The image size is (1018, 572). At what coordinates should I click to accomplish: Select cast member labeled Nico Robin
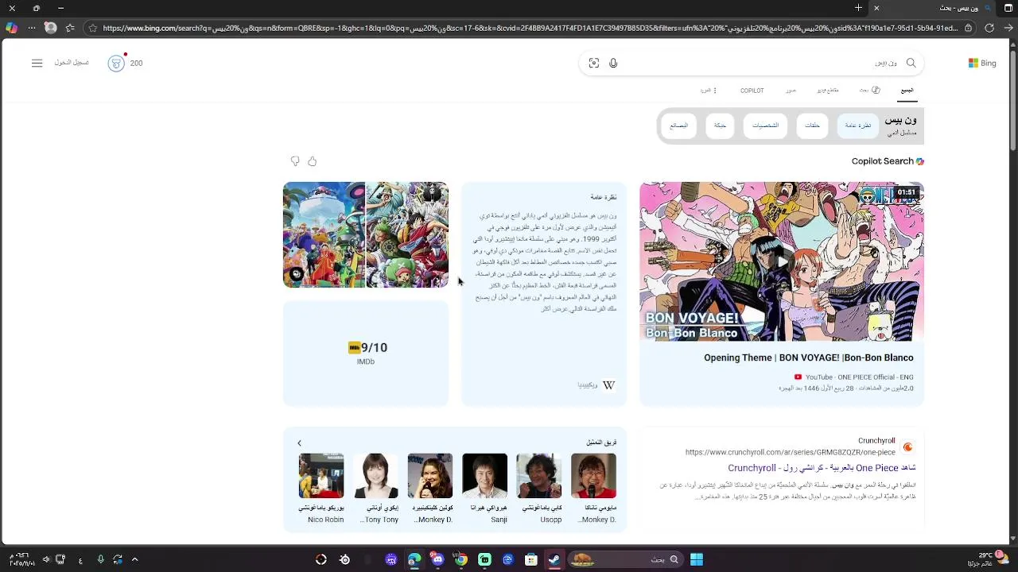pyautogui.click(x=321, y=488)
